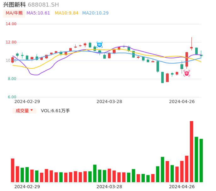Click the first red volume bar
216x191 pixels.
(x=13, y=170)
